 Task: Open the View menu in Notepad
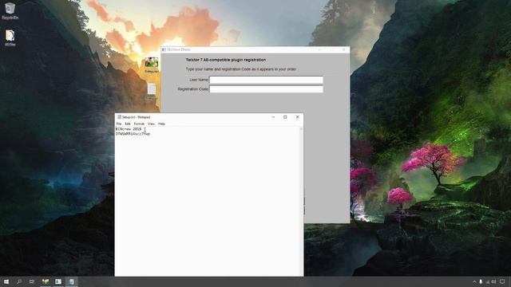[151, 124]
